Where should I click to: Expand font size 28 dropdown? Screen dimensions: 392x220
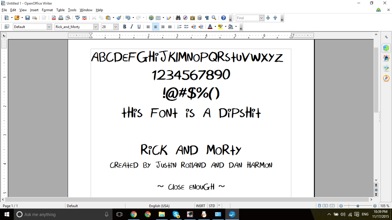[116, 27]
